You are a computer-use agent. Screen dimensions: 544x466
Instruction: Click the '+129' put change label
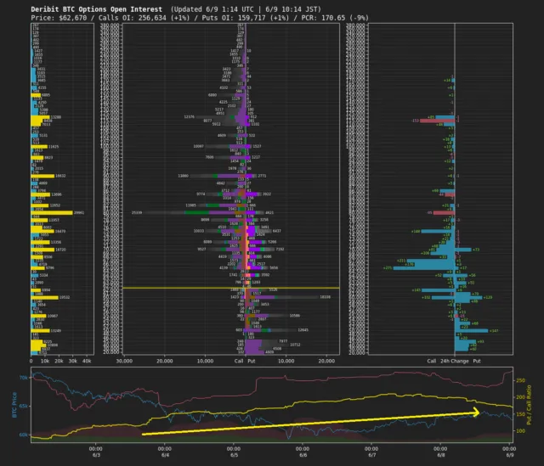pos(488,297)
